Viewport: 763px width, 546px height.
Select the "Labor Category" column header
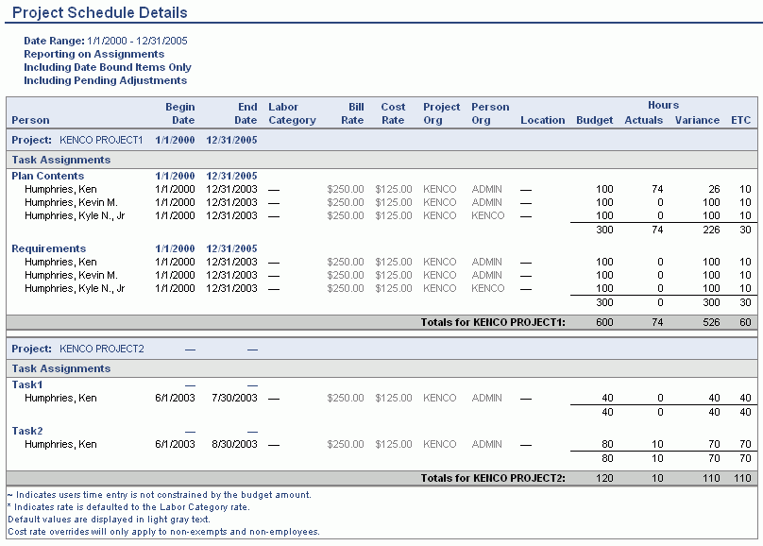[x=292, y=113]
